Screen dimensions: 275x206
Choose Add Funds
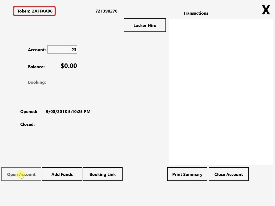tap(62, 174)
